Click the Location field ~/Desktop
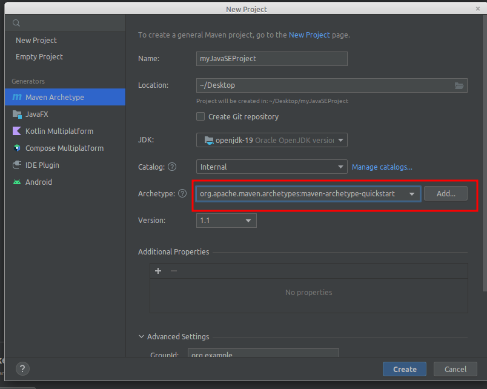 (332, 85)
